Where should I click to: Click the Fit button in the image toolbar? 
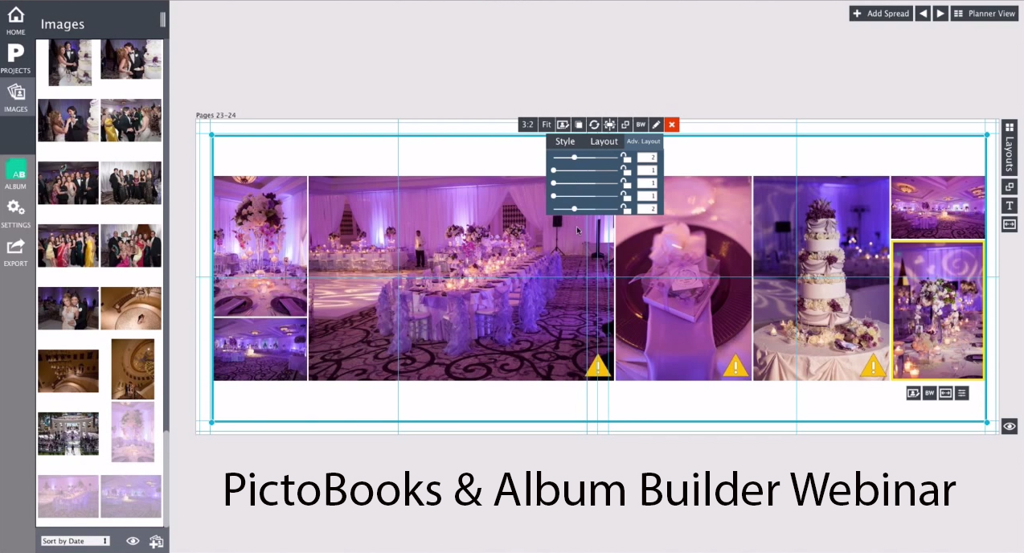547,125
